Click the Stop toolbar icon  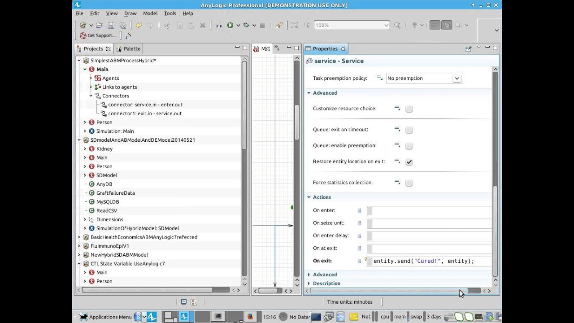tap(262, 26)
